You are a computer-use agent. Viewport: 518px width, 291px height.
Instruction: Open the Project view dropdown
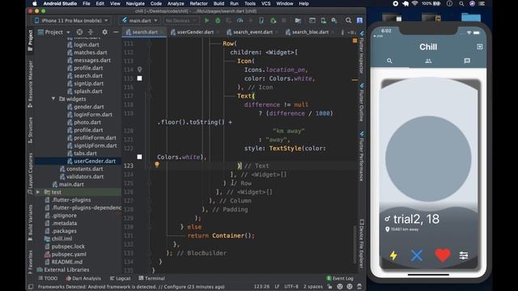54,32
